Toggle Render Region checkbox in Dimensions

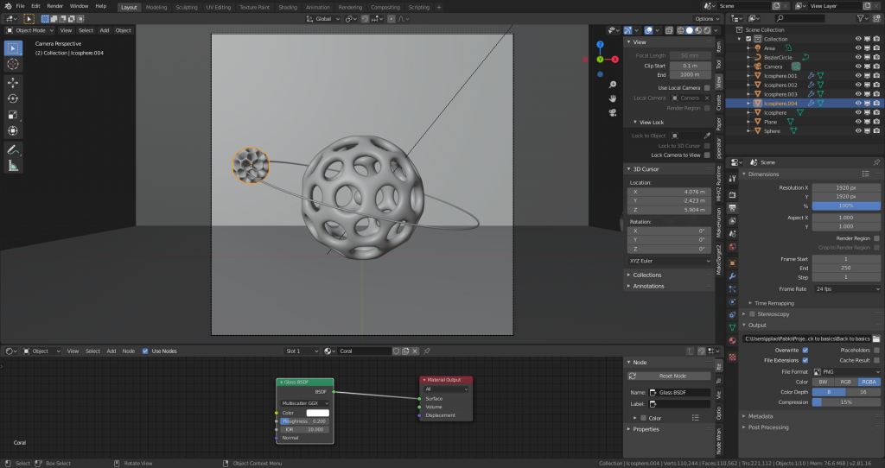tap(876, 238)
